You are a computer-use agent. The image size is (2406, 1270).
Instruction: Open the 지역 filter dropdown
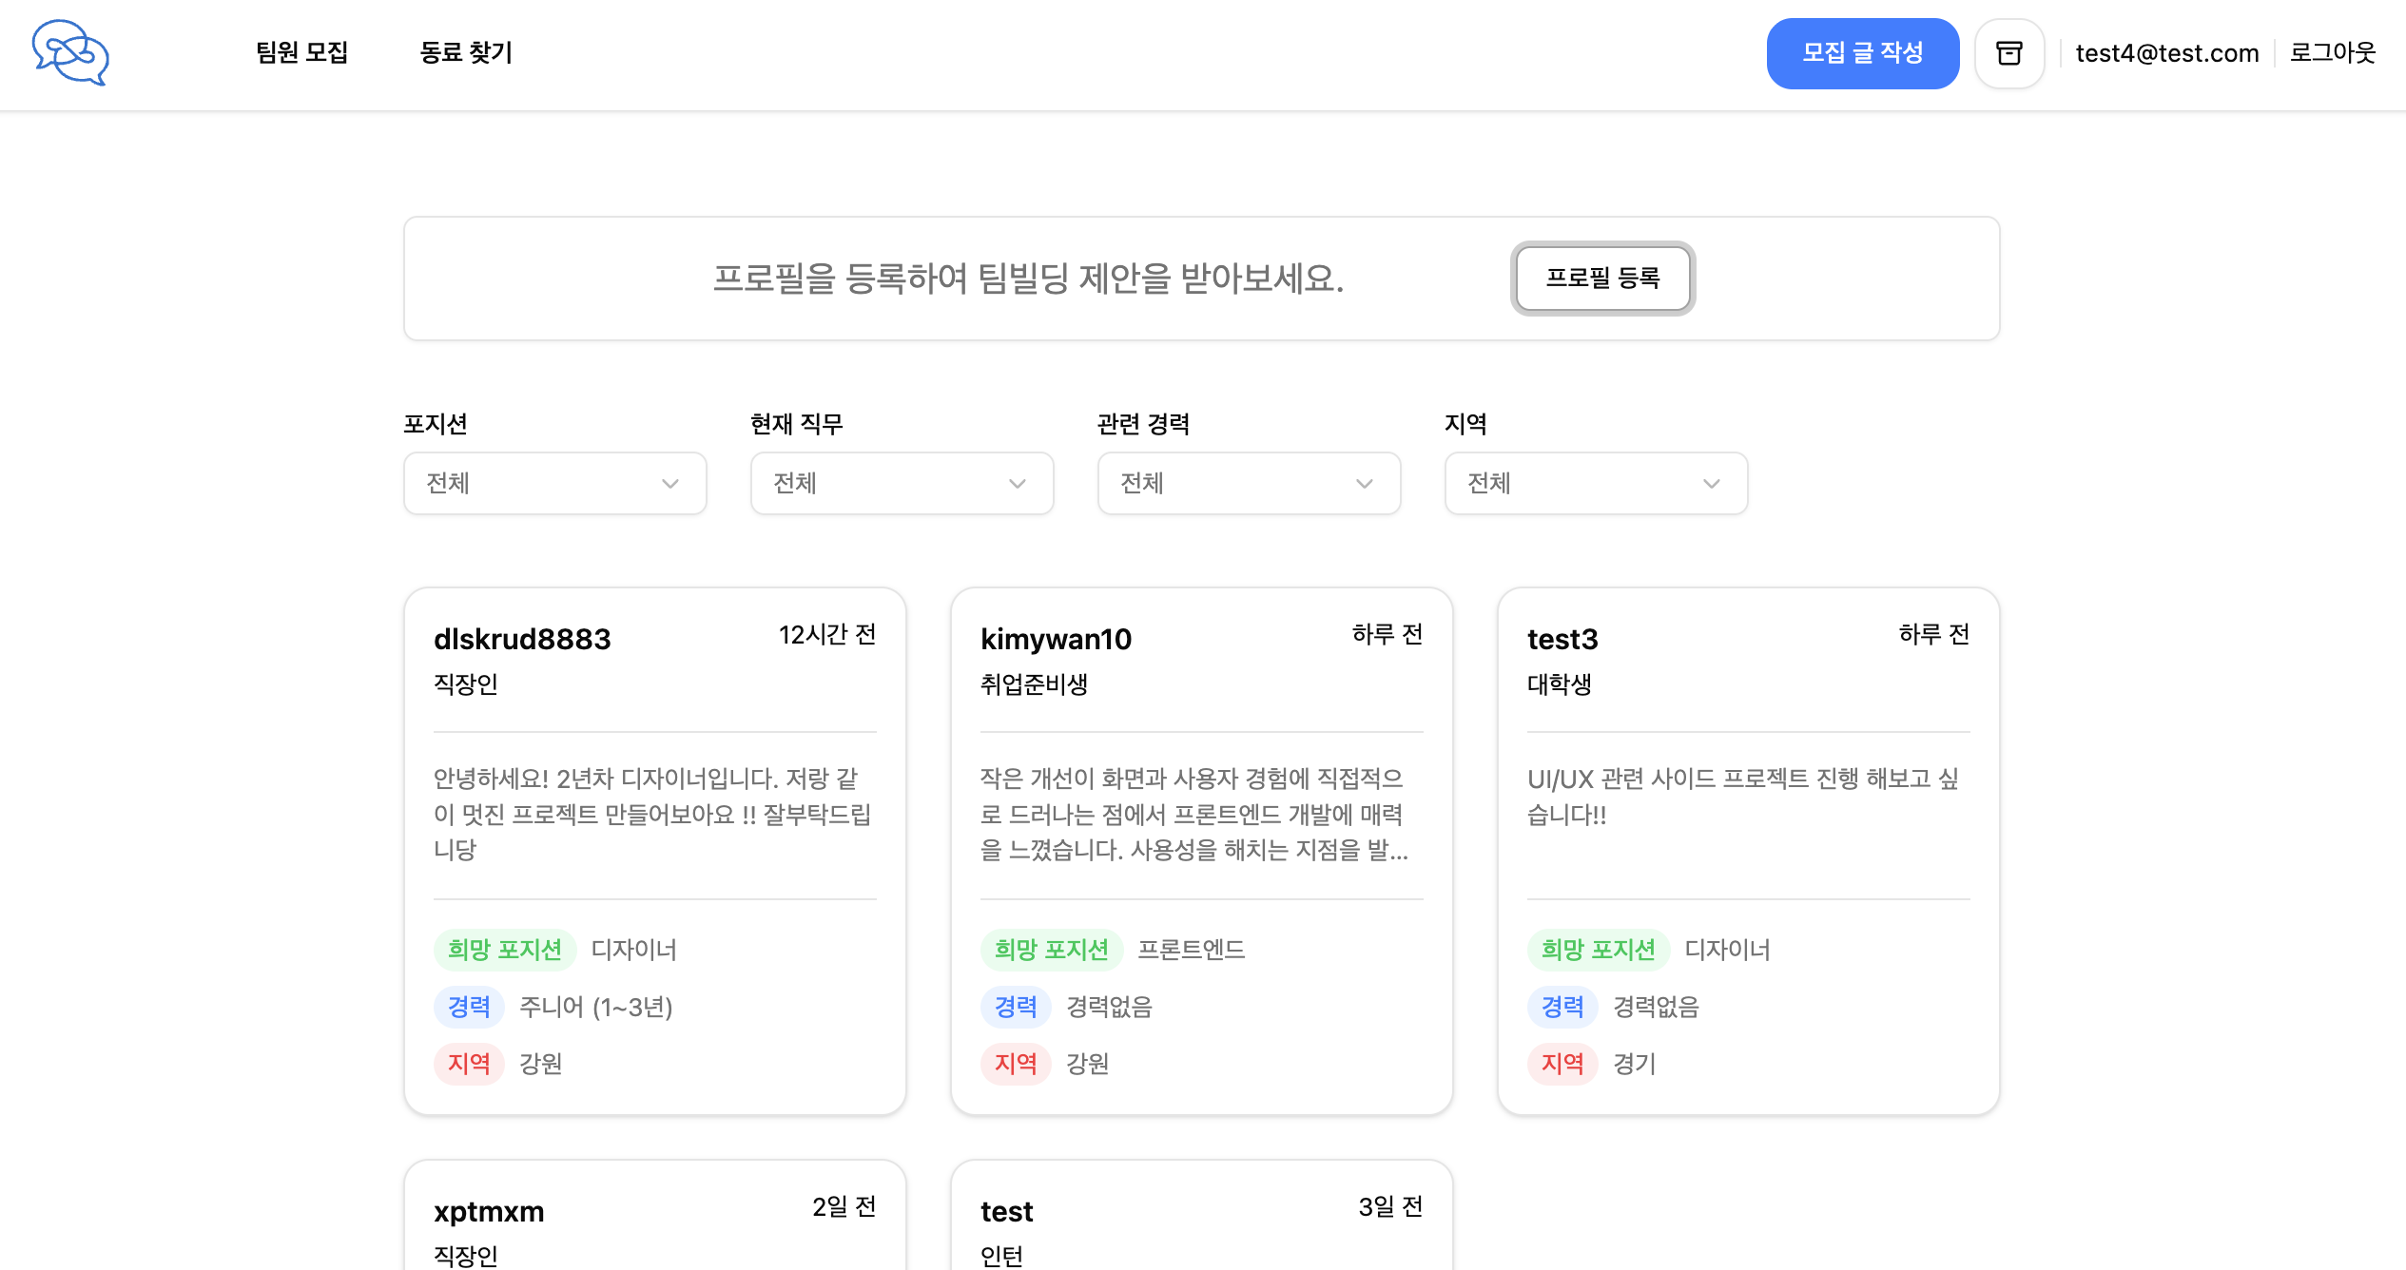pos(1596,484)
